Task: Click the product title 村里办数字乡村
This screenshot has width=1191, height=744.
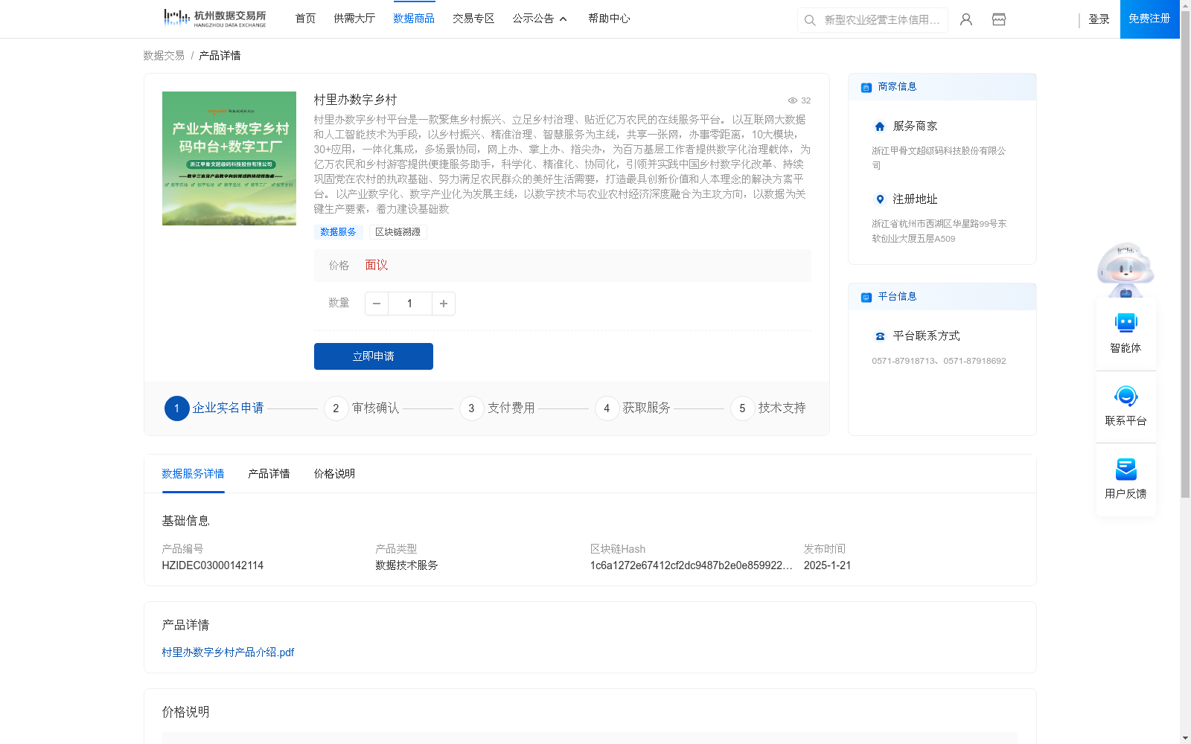Action: [355, 100]
